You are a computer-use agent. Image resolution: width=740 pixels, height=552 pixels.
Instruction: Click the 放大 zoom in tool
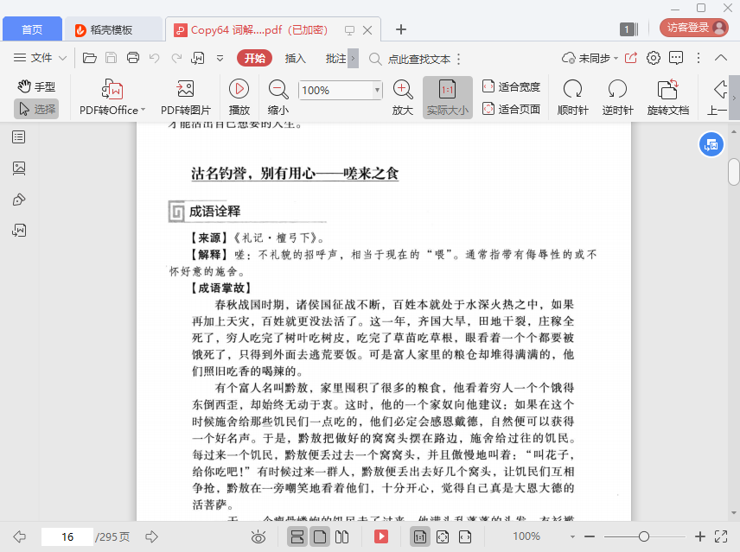[x=403, y=97]
